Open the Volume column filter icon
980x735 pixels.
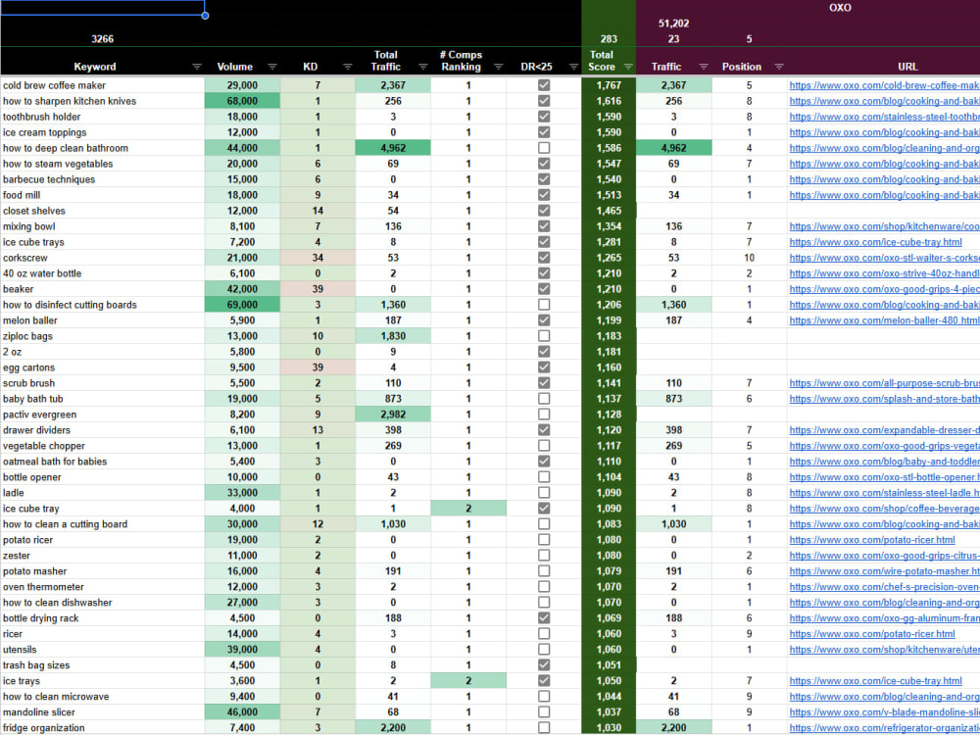pos(272,67)
